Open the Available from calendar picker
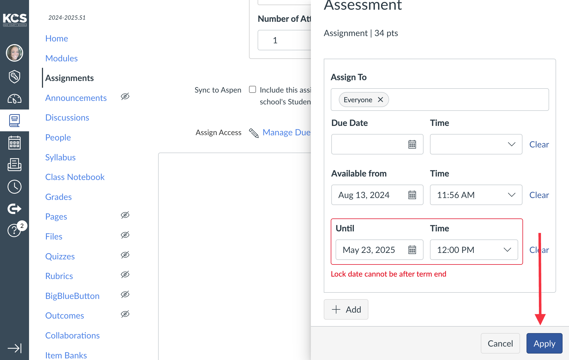The image size is (569, 360). click(412, 195)
